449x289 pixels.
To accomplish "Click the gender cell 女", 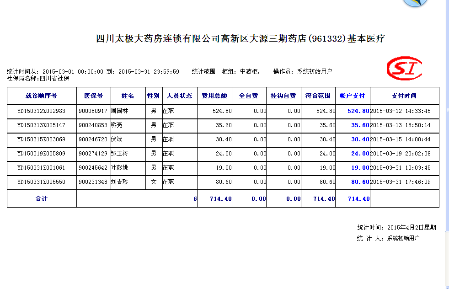I will pos(154,182).
